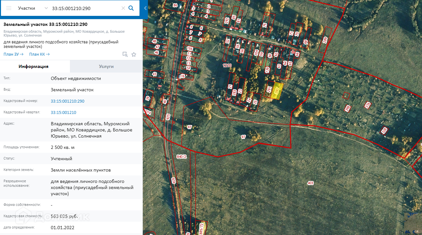Click parcel label 85 on the map
This screenshot has height=235, width=422.
(233, 18)
